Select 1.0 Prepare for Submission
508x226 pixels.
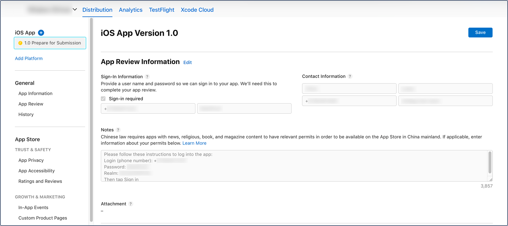point(50,43)
